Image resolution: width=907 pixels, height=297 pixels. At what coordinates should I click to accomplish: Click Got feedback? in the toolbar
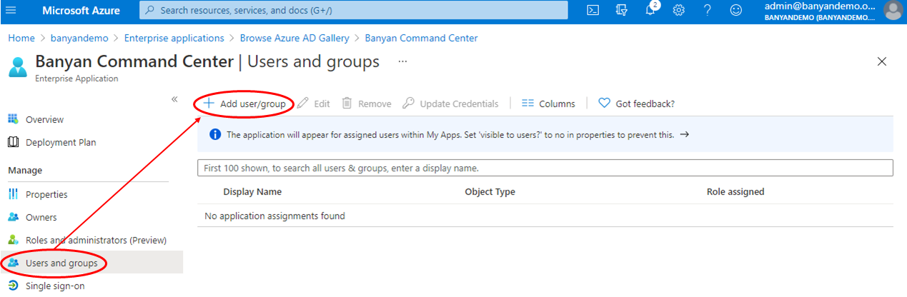636,104
